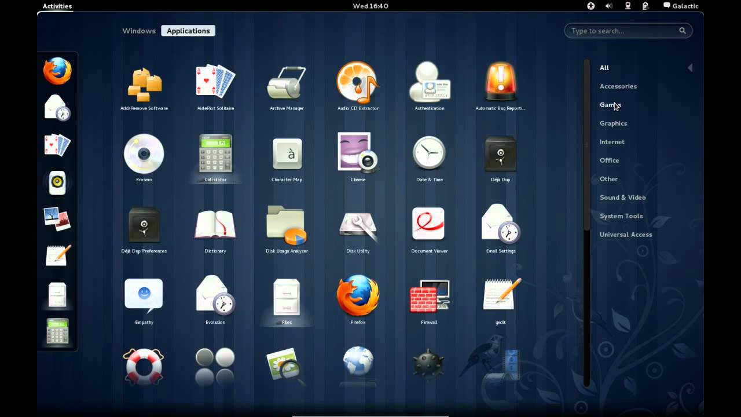Switch to the Windows view
The height and width of the screenshot is (417, 741).
point(139,31)
